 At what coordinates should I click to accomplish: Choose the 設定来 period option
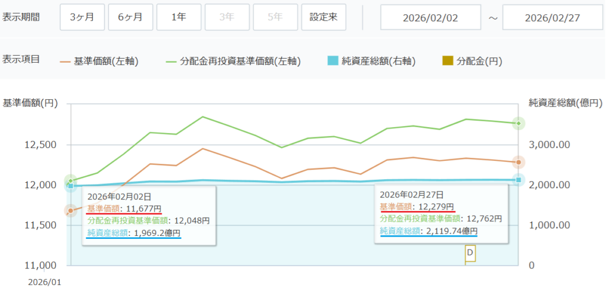[324, 17]
